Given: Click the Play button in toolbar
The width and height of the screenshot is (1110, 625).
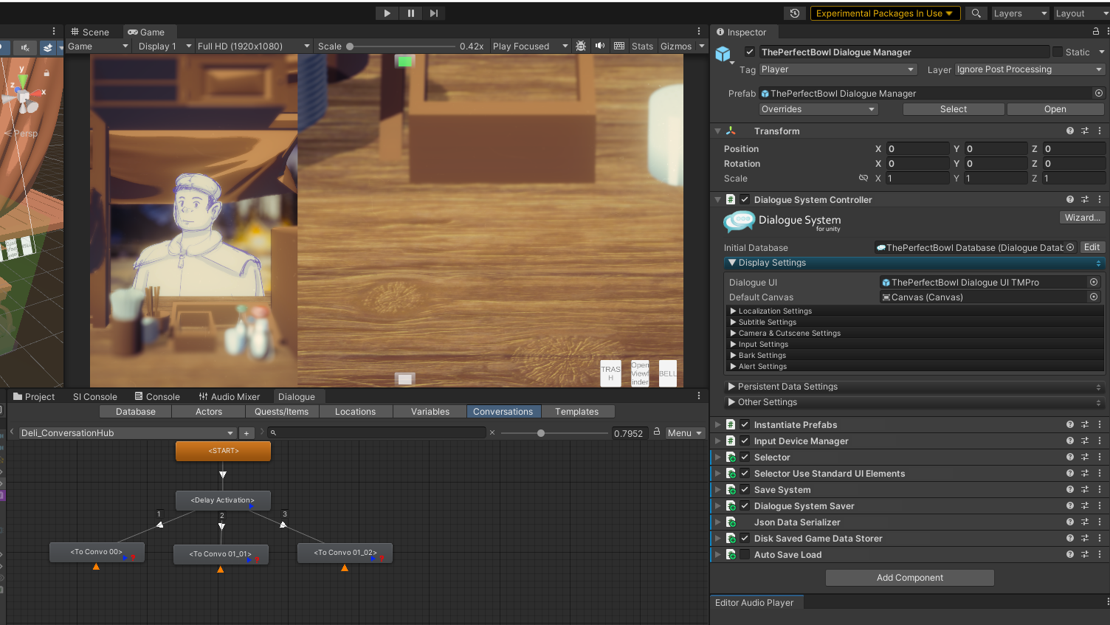Looking at the screenshot, I should coord(387,13).
